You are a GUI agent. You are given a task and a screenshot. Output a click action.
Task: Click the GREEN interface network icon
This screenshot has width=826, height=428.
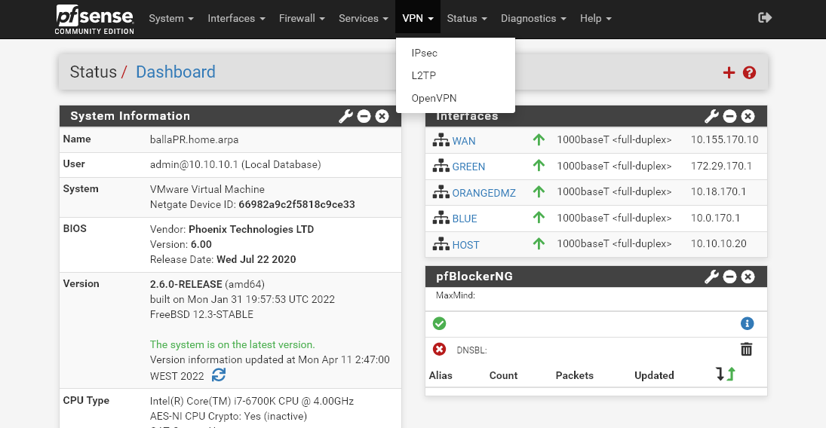(x=441, y=166)
